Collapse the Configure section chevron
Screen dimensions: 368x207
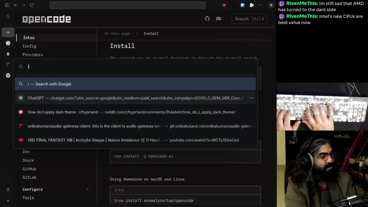[87, 189]
